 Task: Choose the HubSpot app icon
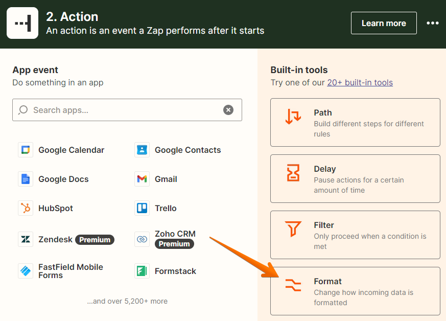point(26,208)
